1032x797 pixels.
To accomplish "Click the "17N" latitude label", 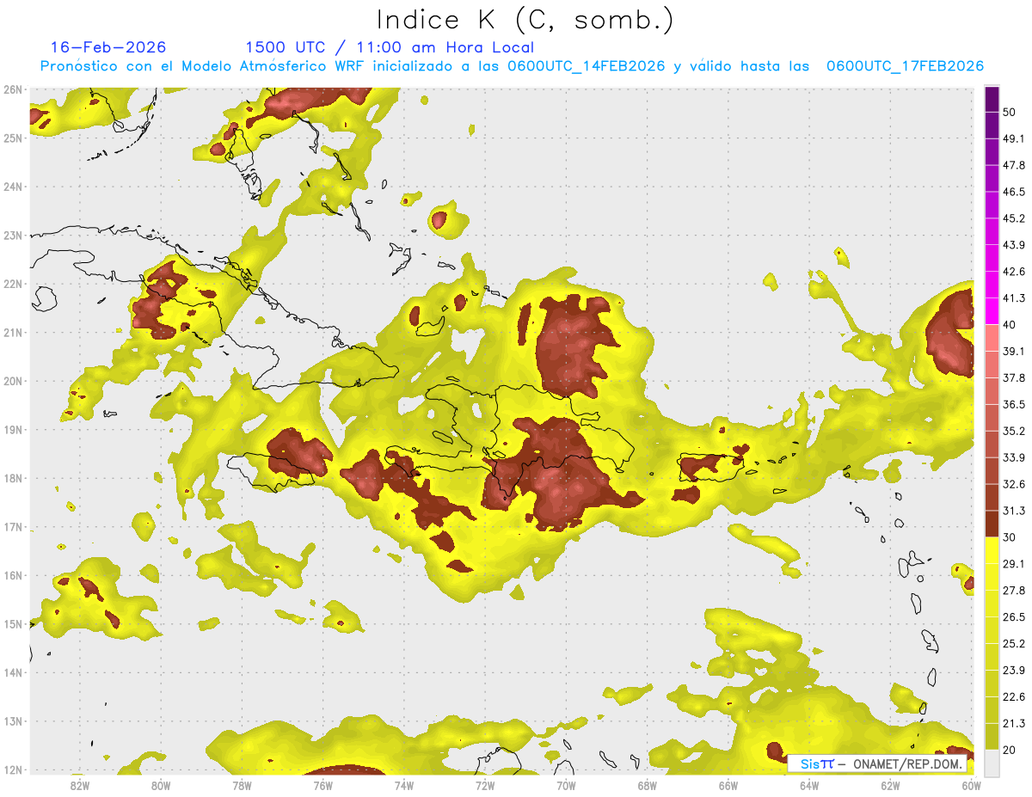I will coord(12,526).
